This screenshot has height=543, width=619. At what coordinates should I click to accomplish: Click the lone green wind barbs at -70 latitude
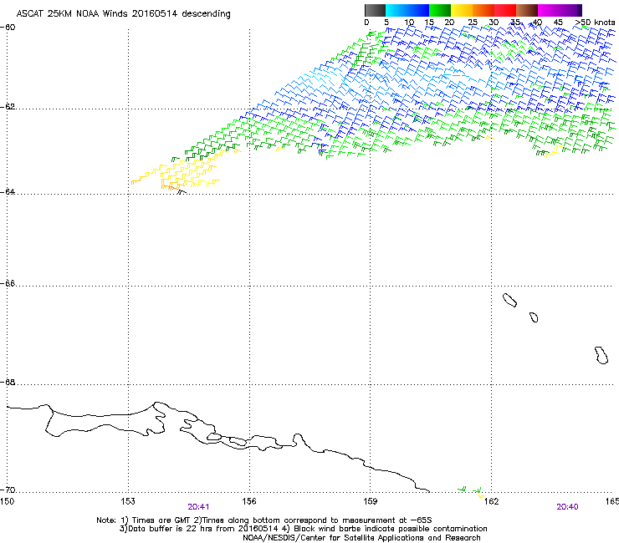[471, 491]
